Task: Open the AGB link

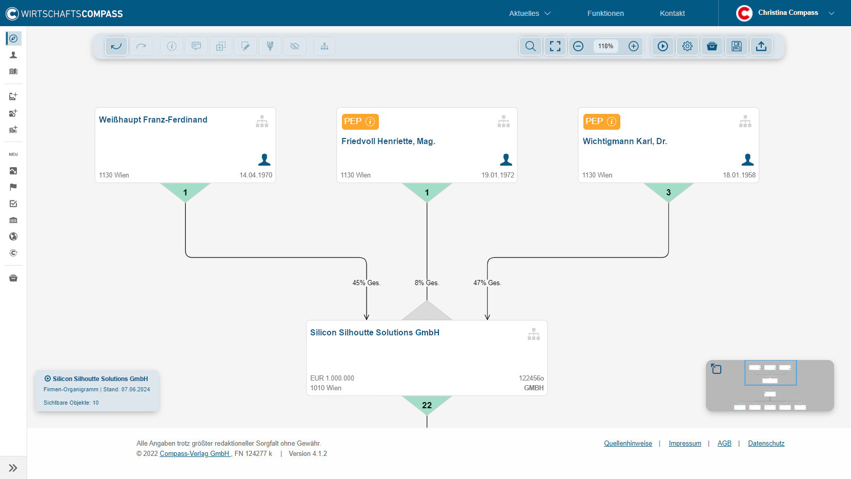Action: [x=724, y=444]
